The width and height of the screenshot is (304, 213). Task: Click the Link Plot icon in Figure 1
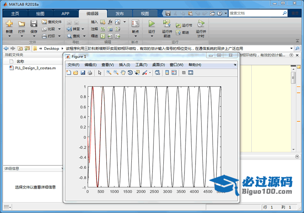(x=157, y=72)
